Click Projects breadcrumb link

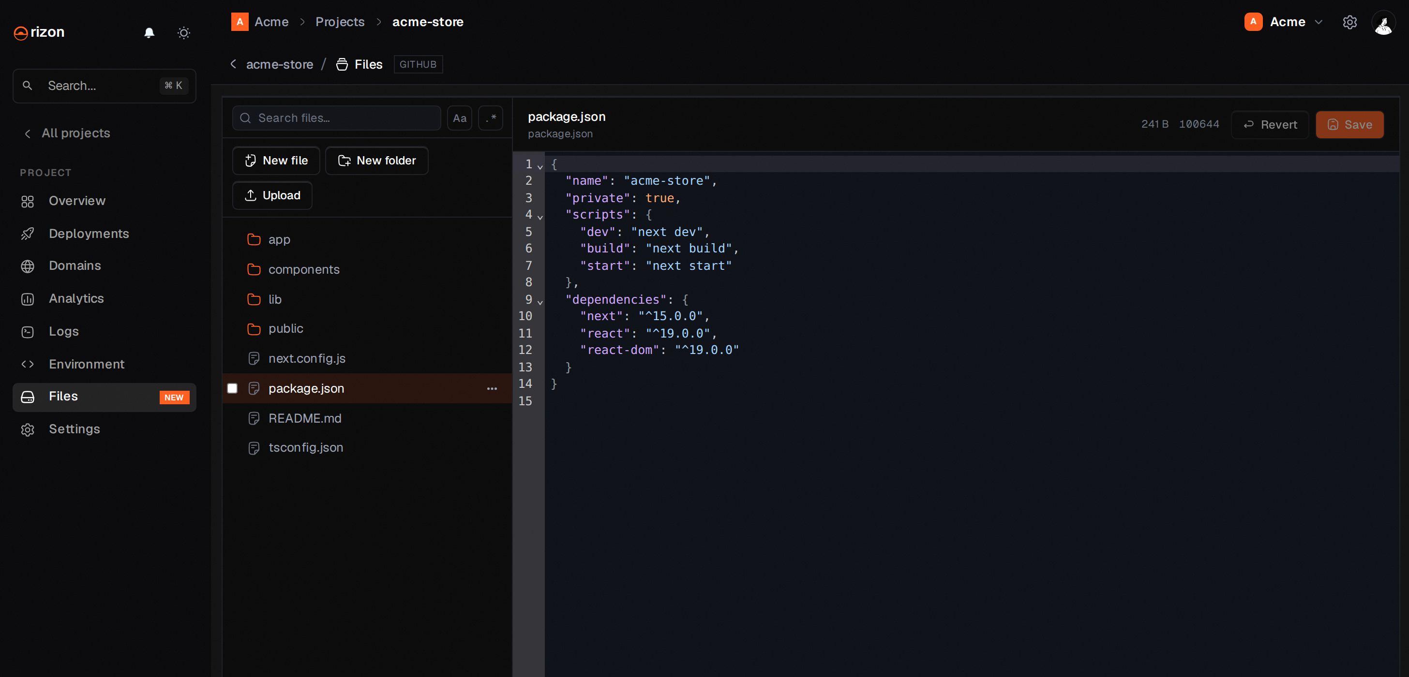[340, 22]
